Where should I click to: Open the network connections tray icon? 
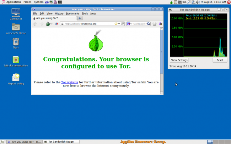tap(193, 2)
